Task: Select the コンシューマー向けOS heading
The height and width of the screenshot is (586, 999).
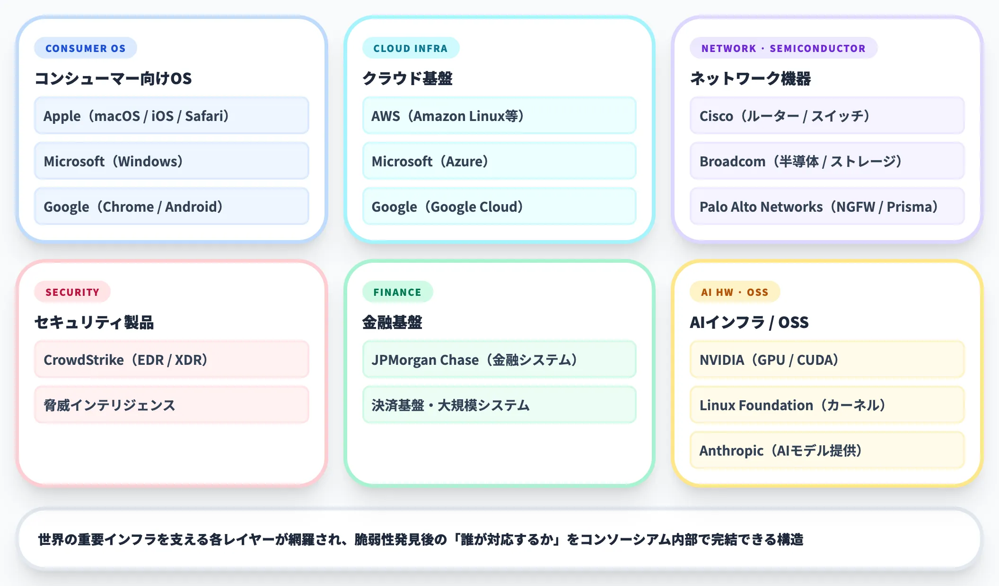Action: (x=113, y=78)
